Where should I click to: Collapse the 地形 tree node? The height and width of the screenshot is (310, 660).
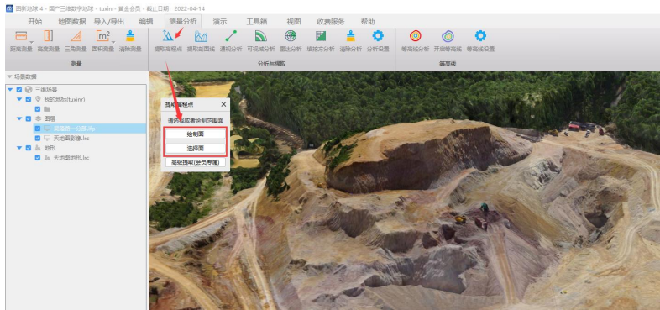coord(19,148)
